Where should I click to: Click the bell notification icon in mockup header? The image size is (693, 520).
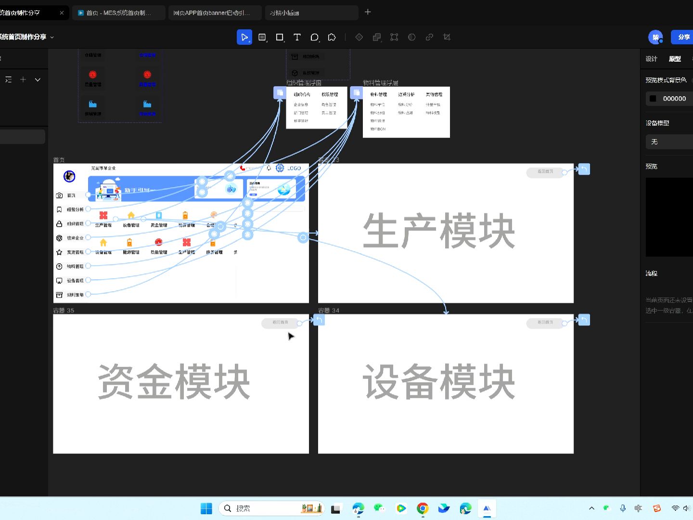tap(269, 168)
